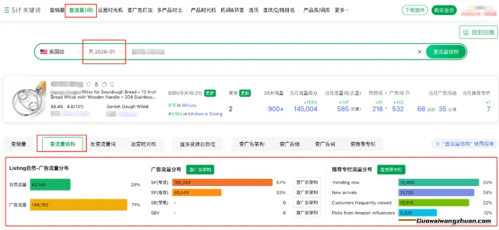
Task: Click the Trending now 12,466 bar
Action: (x=438, y=182)
